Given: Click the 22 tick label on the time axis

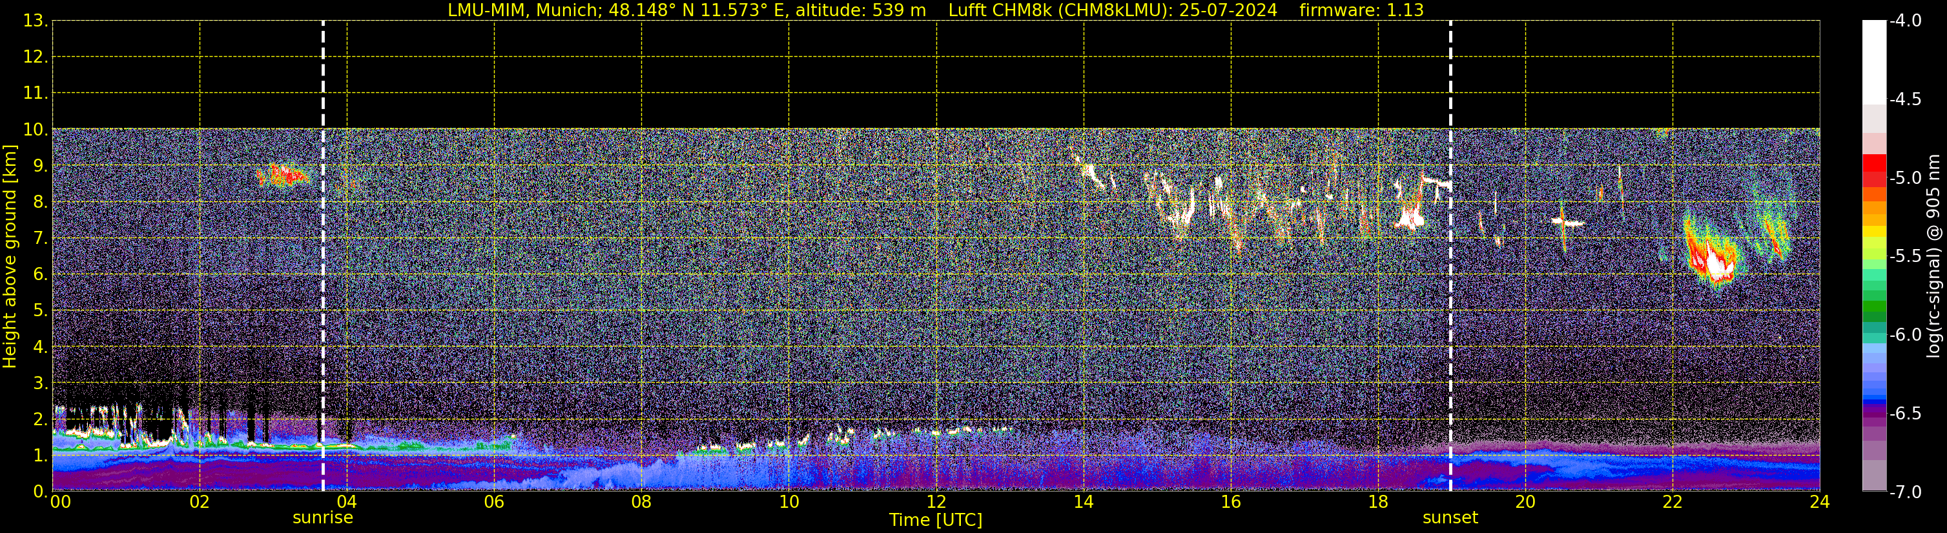Looking at the screenshot, I should point(1672,502).
